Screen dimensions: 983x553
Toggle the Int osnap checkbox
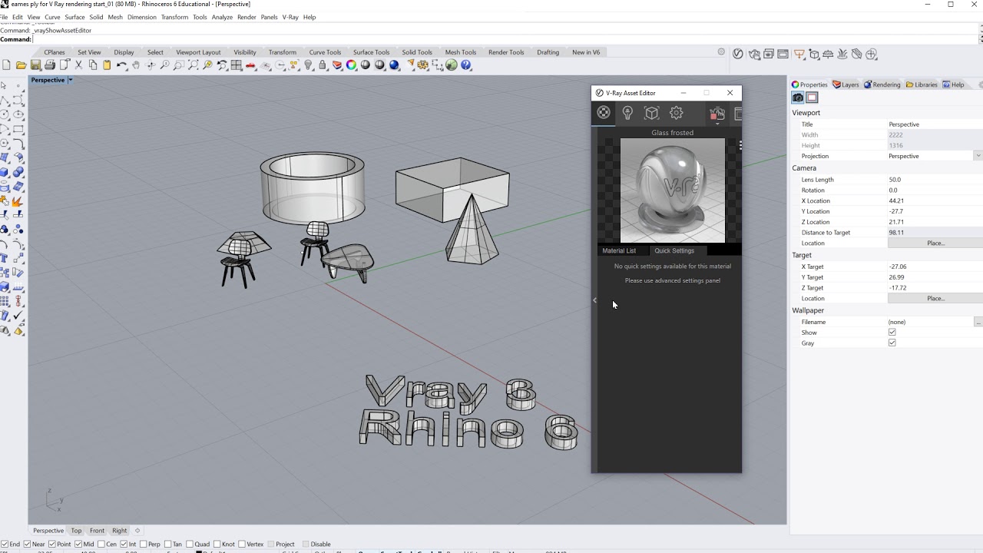124,544
